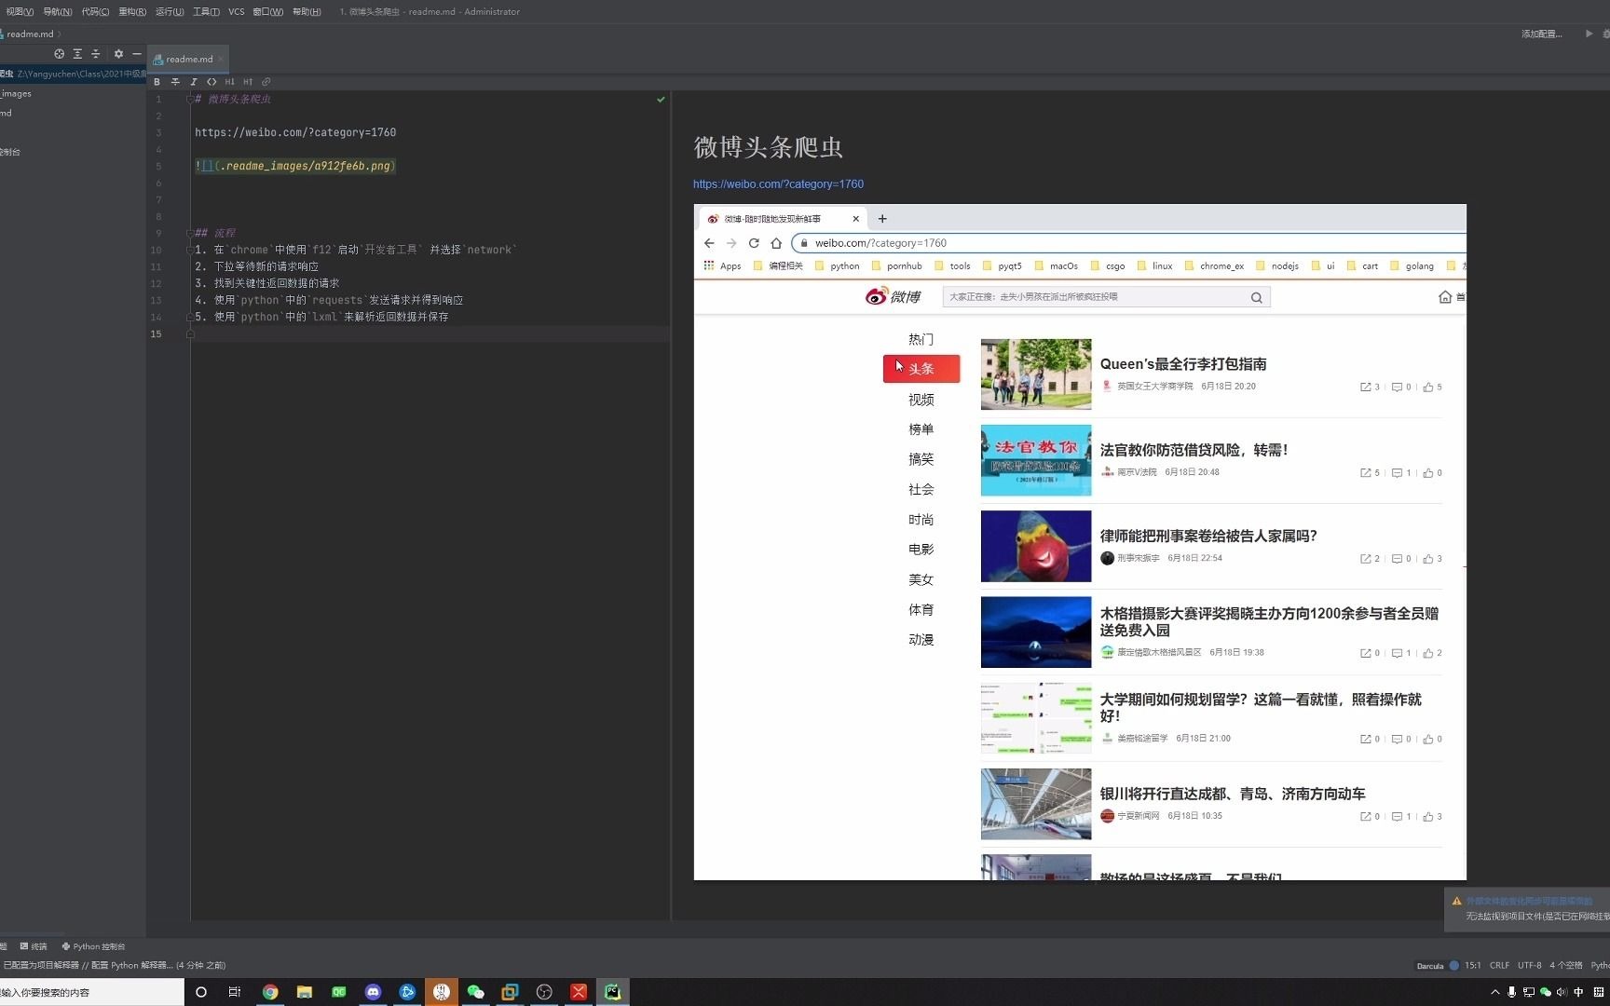Open the Python 控制台 tool window
Screen dimensions: 1610x1006
(x=93, y=946)
